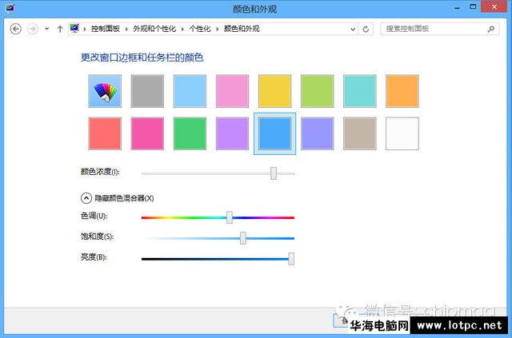Viewport: 512px width, 338px height.
Task: Go up one level with the up arrow
Action: 60,29
